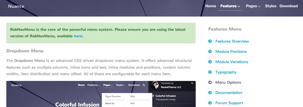The height and width of the screenshot is (107, 303).
Task: Expand the Features dropdown in navbar
Action: (230, 6)
